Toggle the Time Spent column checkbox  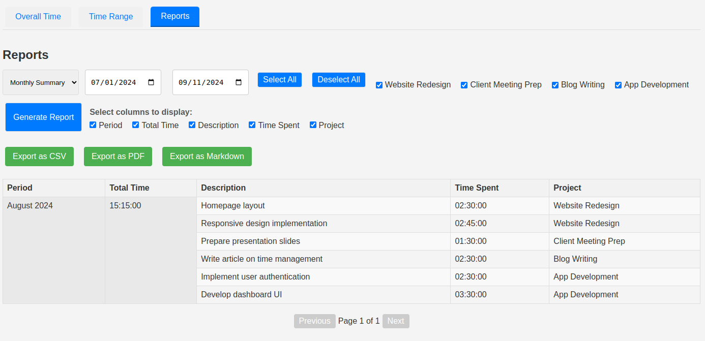pos(252,125)
